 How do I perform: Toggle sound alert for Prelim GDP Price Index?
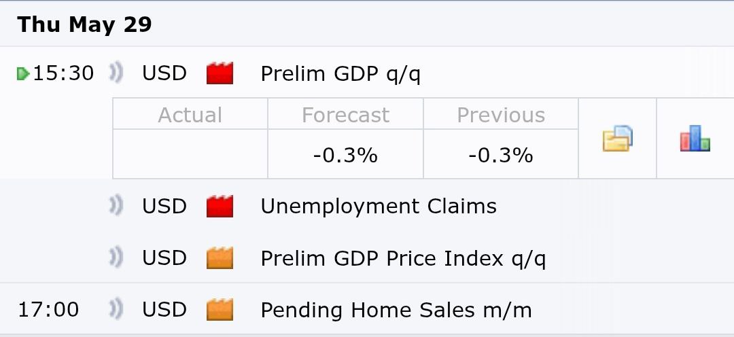point(116,258)
